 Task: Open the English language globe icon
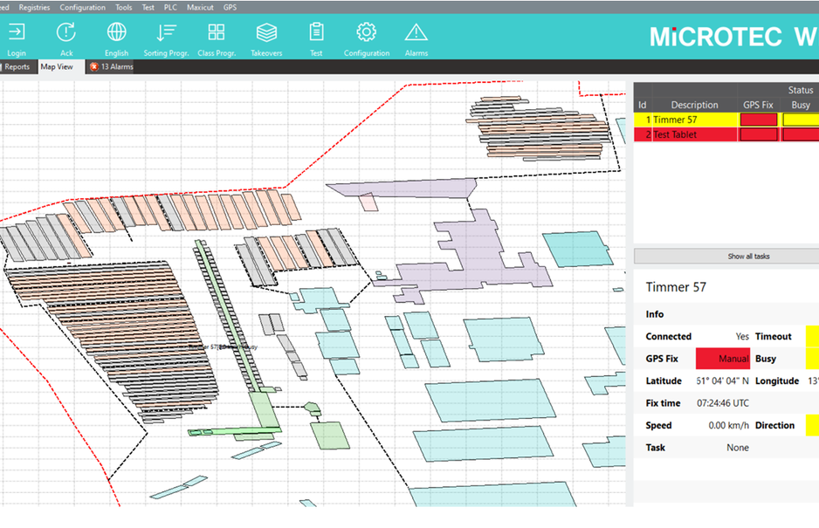(x=116, y=33)
